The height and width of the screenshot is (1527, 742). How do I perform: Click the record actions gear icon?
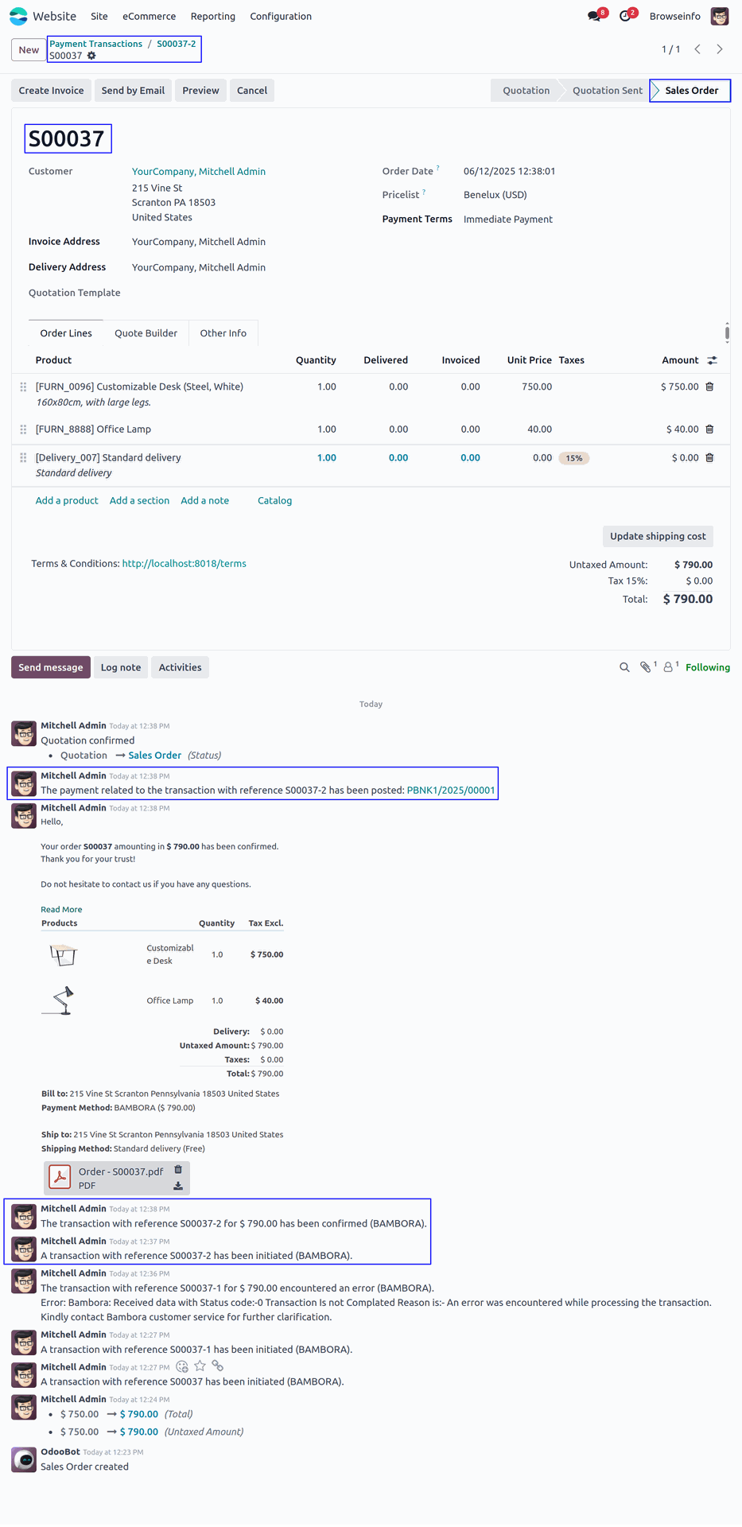click(91, 56)
